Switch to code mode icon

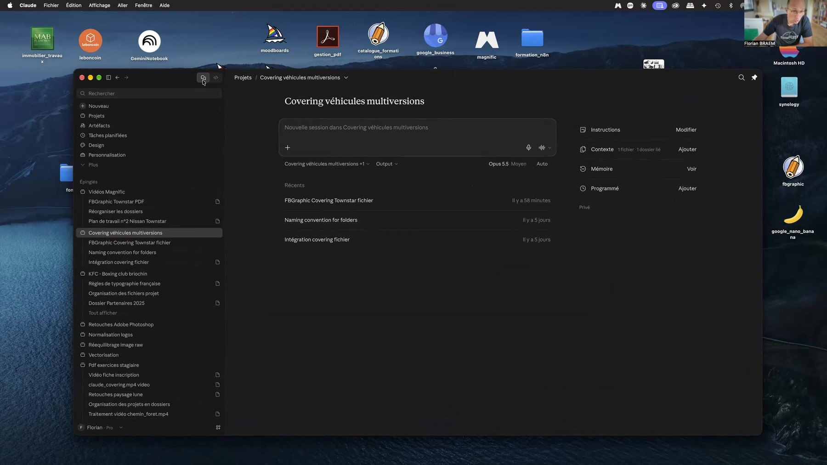pos(216,78)
